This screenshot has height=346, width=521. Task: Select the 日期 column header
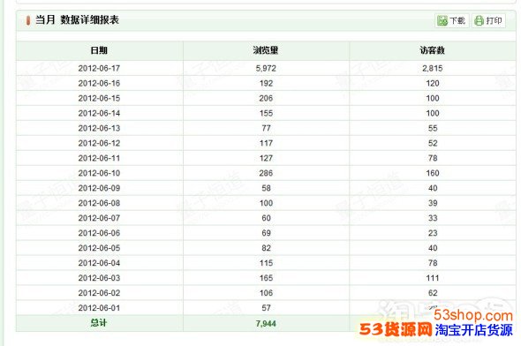point(99,50)
